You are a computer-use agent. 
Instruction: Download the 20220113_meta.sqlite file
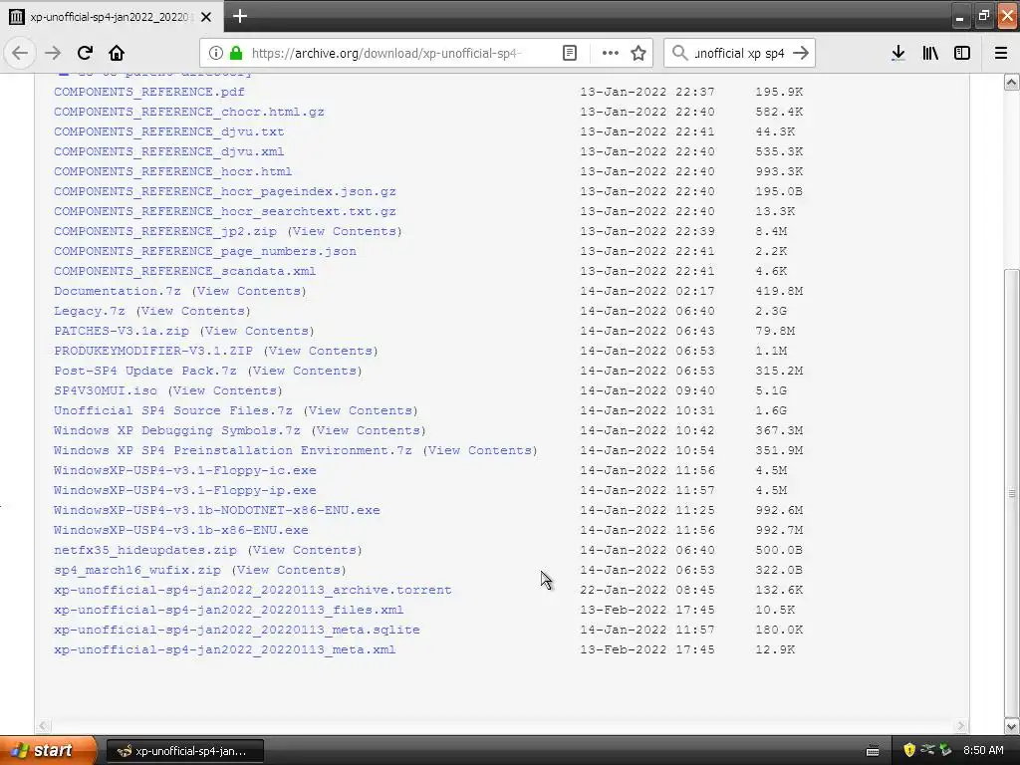click(237, 630)
